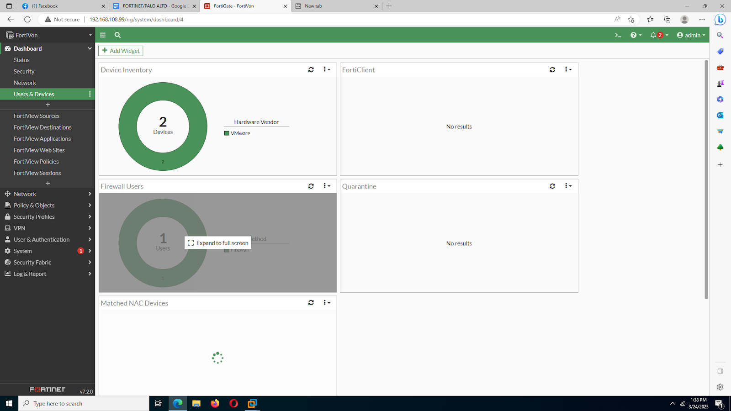731x411 pixels.
Task: Open the help question-mark menu
Action: 636,35
